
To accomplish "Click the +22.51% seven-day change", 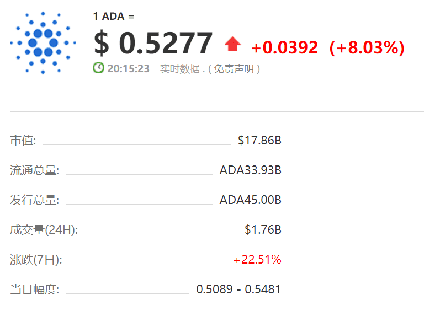I will tap(257, 260).
